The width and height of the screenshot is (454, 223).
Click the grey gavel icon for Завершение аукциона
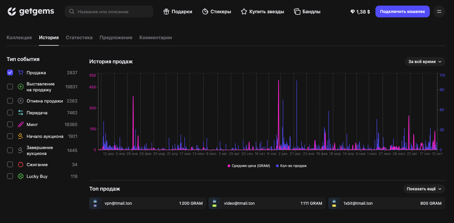click(21, 150)
